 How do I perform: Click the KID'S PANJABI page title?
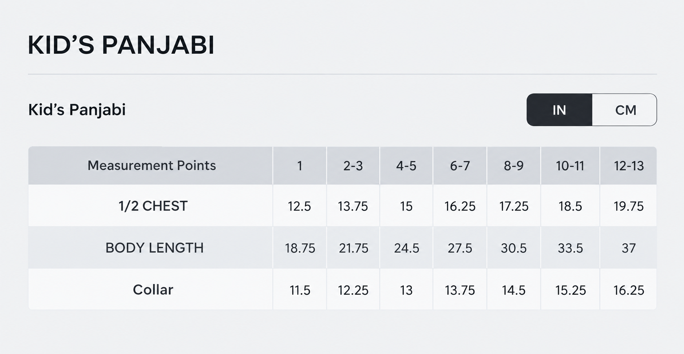(x=121, y=45)
